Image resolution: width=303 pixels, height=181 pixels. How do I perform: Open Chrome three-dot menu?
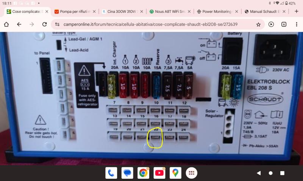tap(297, 24)
